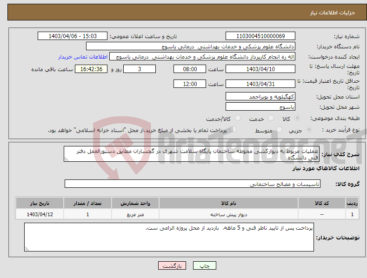
Task: Click the شرح کلی نیاز description textarea
Action: click(192, 154)
